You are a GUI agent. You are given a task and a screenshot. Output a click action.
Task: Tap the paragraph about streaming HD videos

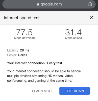44,76
